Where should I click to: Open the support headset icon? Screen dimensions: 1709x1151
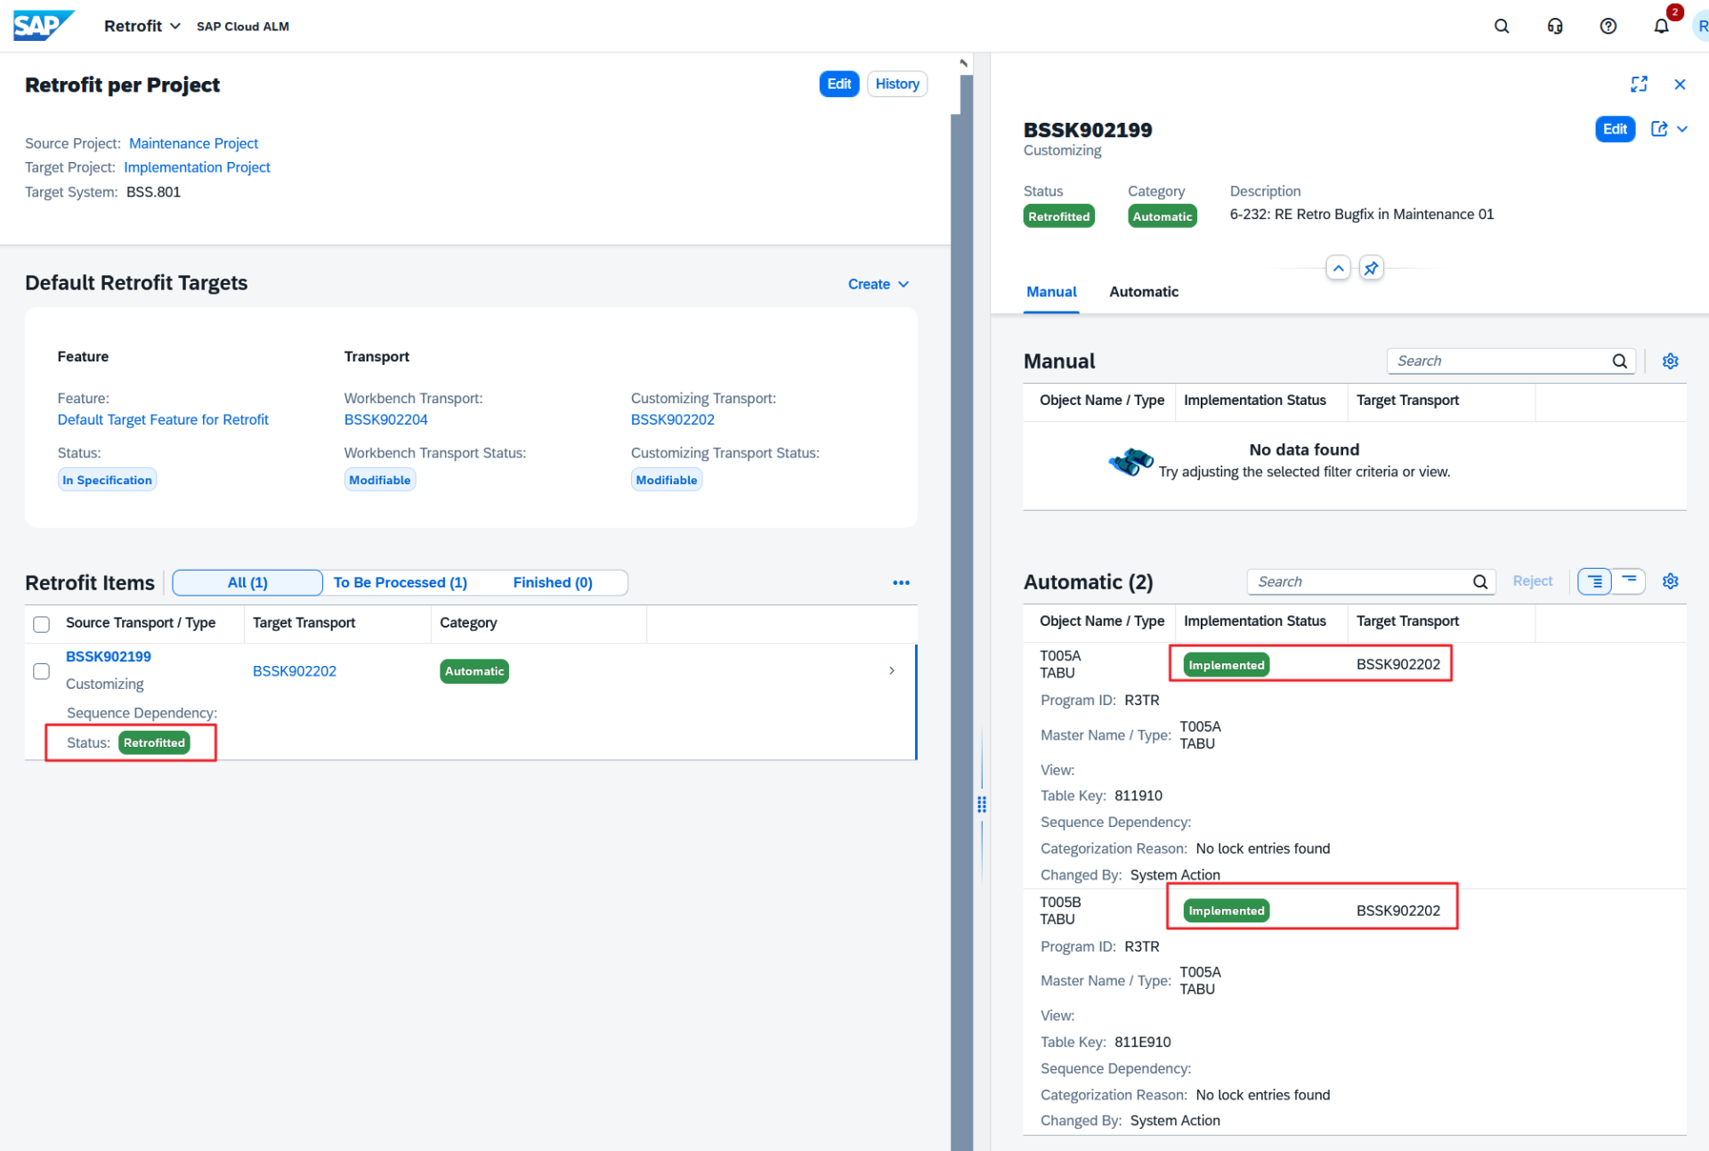(1554, 27)
